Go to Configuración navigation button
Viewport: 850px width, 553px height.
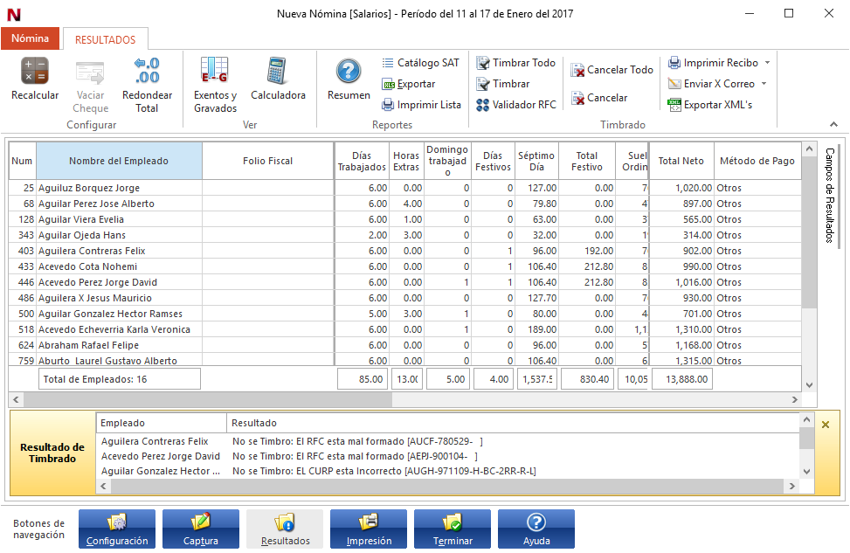(117, 529)
